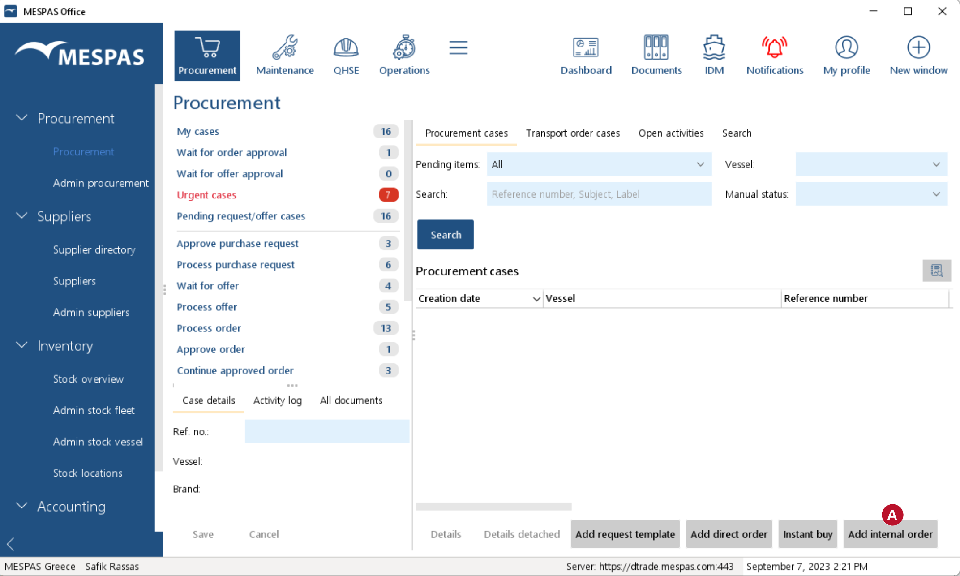Select Process order filter
This screenshot has height=576, width=960.
coord(287,328)
